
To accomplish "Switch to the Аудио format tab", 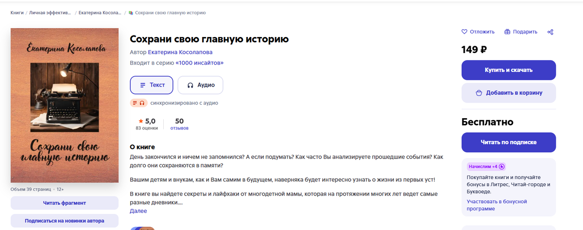I will coord(200,85).
